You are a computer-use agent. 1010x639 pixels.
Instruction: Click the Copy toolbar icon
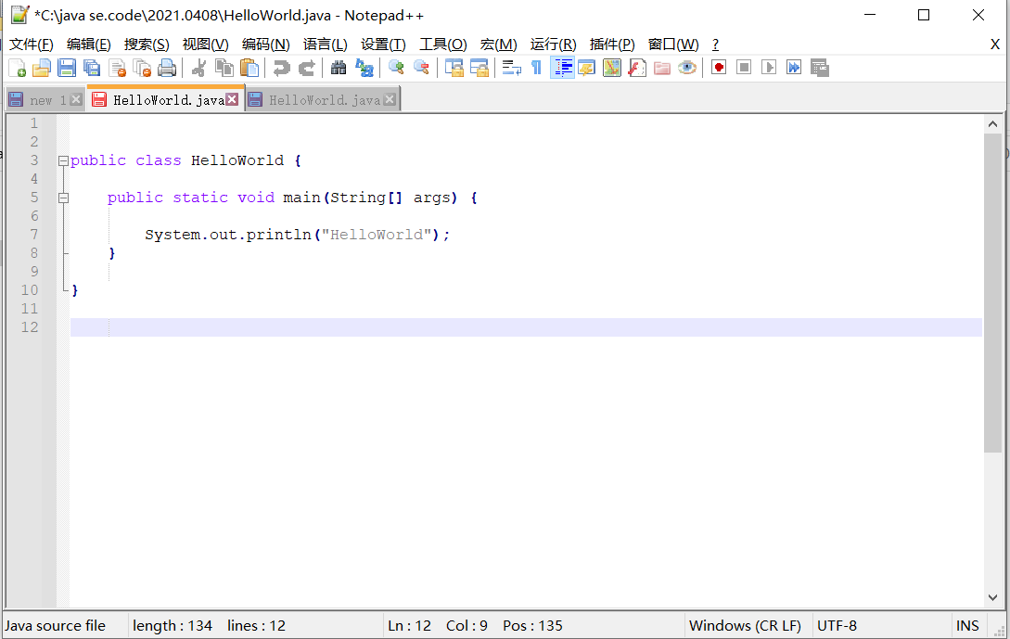point(224,68)
